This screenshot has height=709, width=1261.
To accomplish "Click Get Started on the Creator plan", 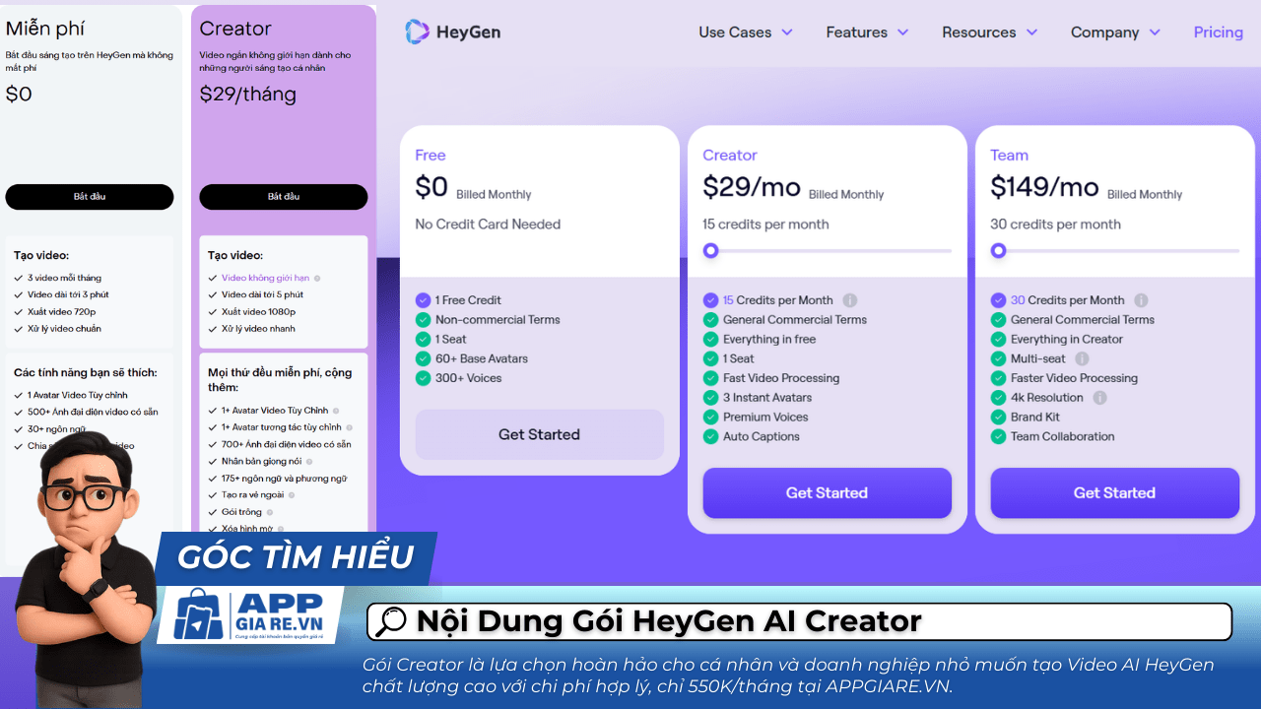I will point(827,492).
